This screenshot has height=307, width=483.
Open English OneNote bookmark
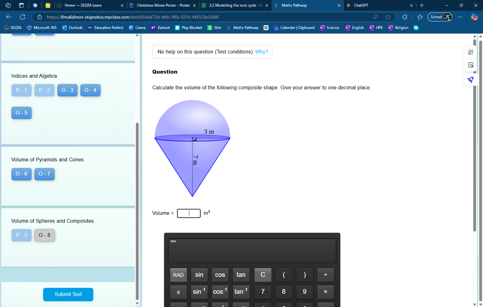click(355, 28)
